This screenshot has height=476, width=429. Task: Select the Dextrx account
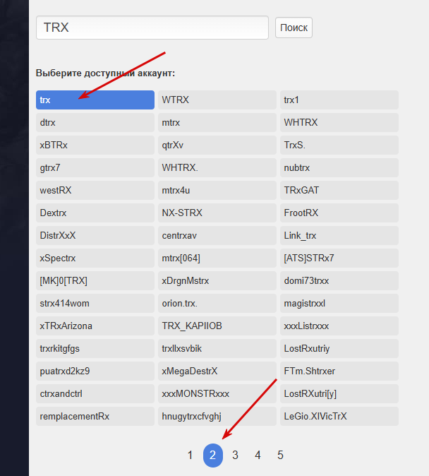click(x=95, y=213)
